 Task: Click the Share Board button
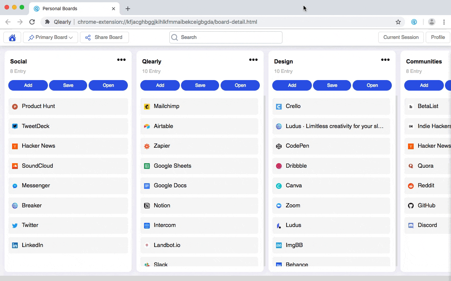(104, 37)
